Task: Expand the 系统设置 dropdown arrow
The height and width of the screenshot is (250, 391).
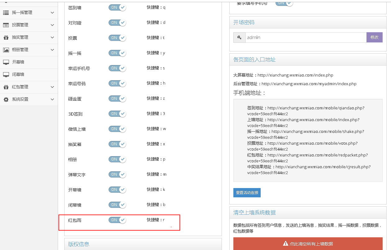Action: pyautogui.click(x=52, y=99)
